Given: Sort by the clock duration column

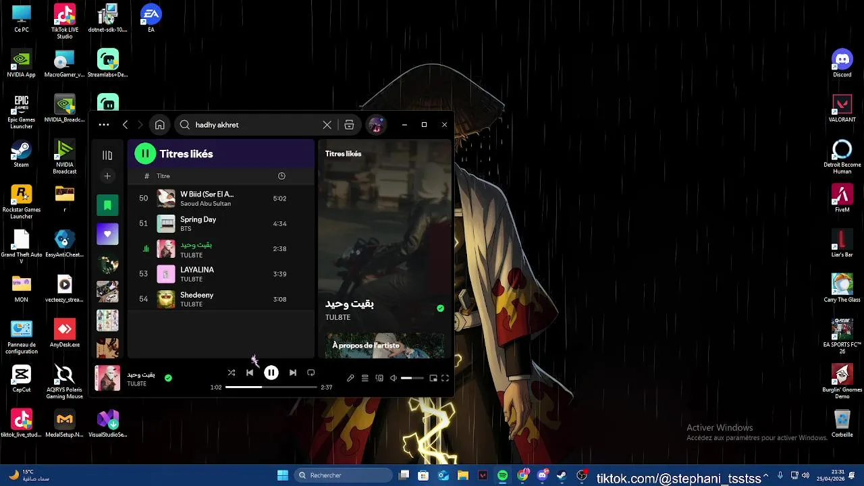Looking at the screenshot, I should tap(281, 176).
